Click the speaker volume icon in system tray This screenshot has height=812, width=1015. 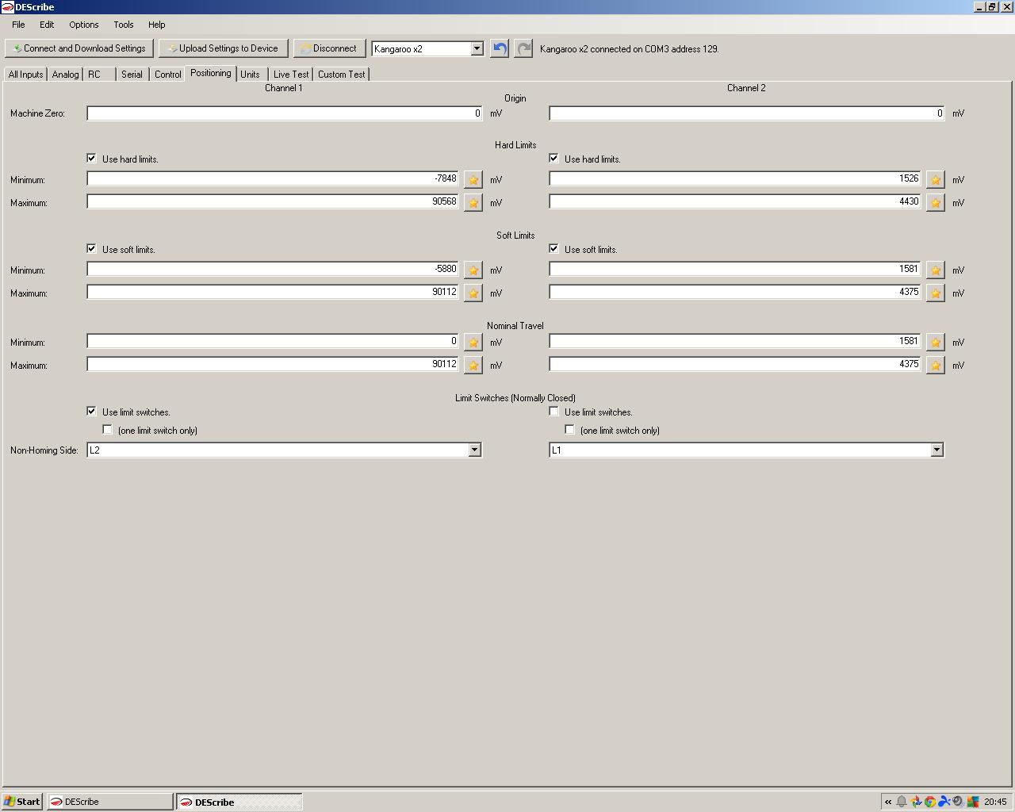click(958, 802)
